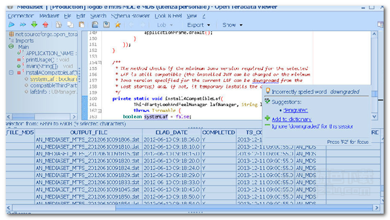This screenshot has height=220, width=390.
Task: Select lafsInfo : UIManager item in outline
Action: (54, 92)
